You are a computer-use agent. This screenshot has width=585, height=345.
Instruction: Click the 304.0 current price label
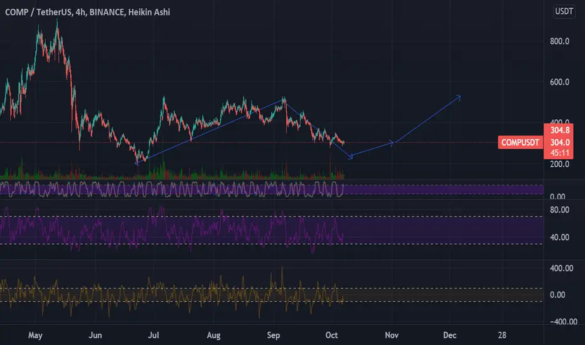(560, 142)
